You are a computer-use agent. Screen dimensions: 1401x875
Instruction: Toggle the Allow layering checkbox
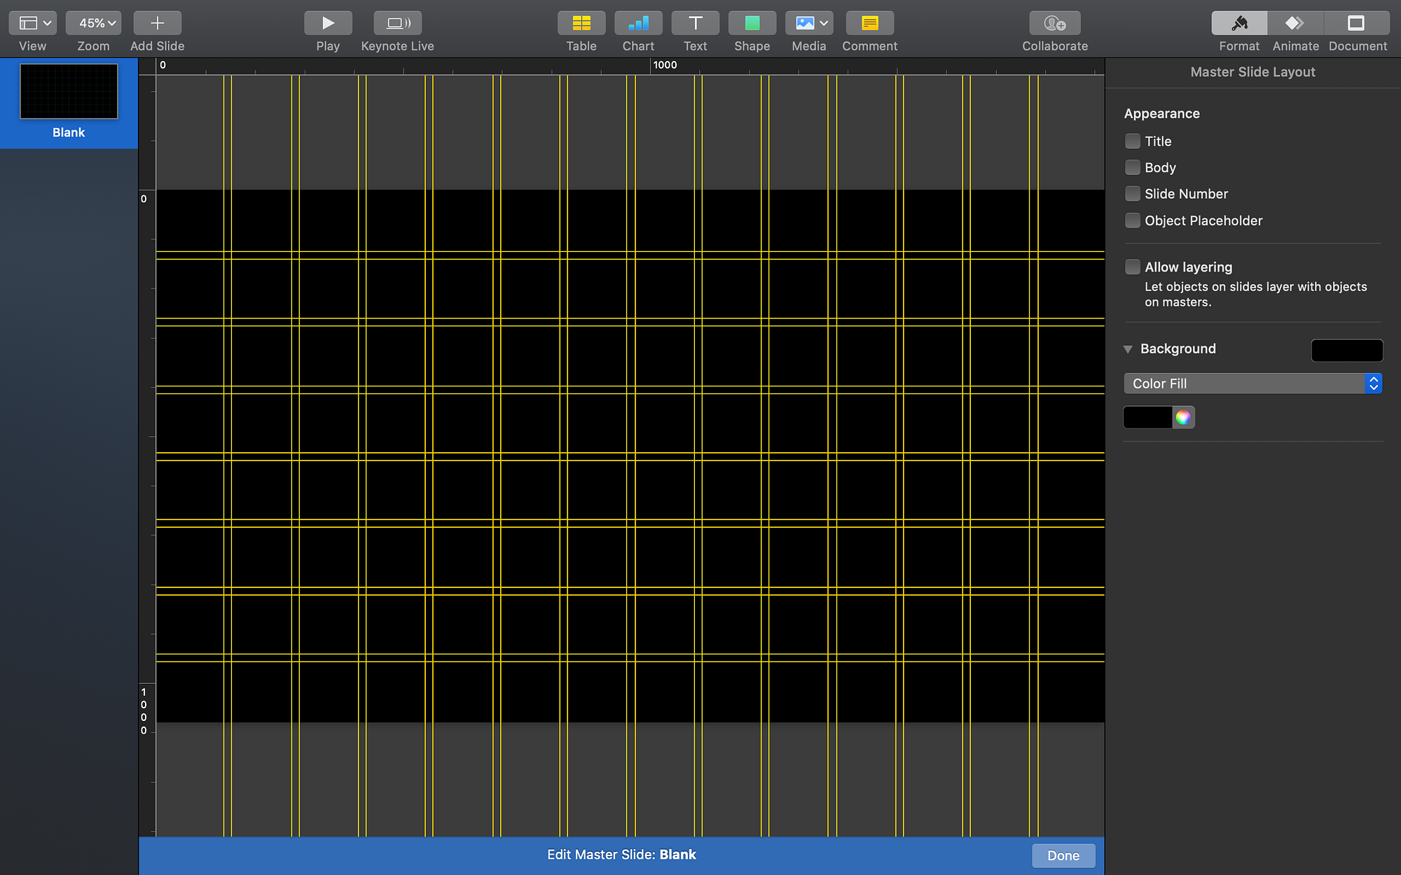coord(1133,267)
